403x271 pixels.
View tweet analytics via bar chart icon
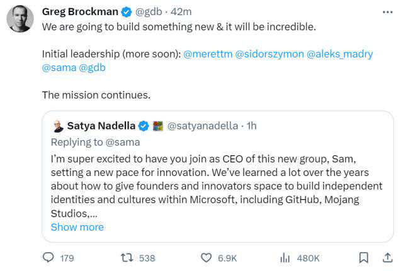(285, 258)
